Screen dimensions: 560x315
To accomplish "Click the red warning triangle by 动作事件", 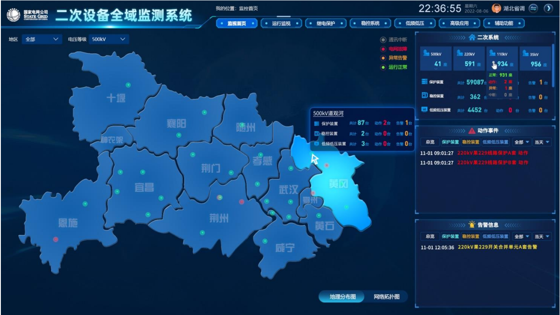I will [x=472, y=131].
